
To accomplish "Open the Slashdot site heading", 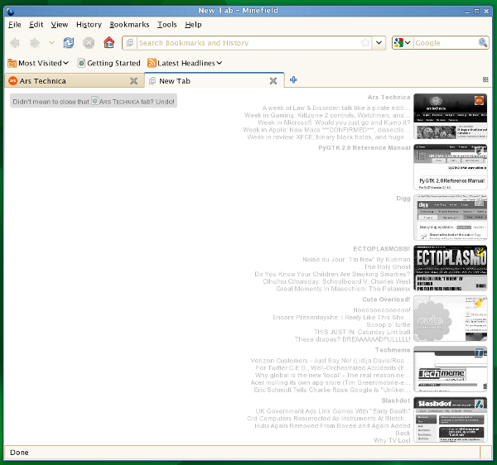I will point(396,400).
